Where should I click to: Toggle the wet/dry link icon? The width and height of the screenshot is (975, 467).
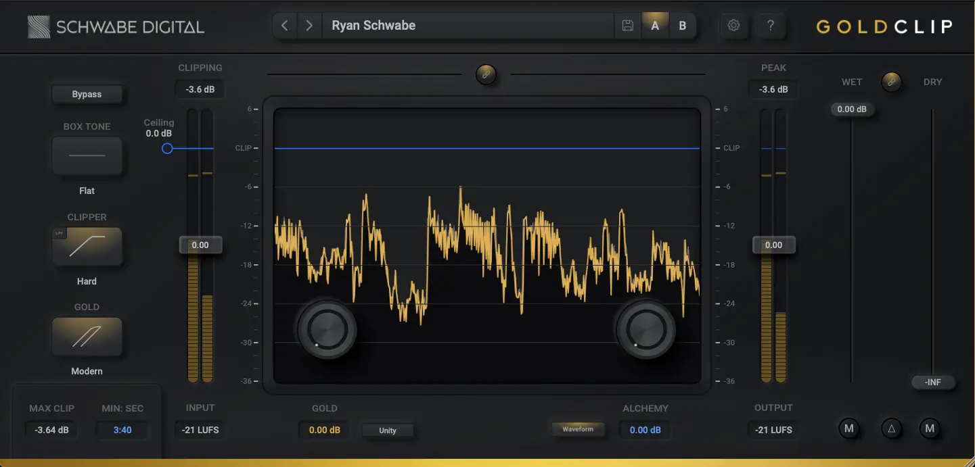pyautogui.click(x=892, y=82)
